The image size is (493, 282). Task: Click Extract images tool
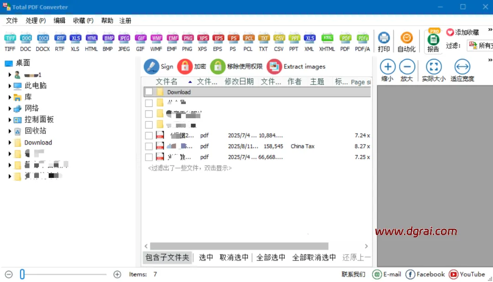click(x=296, y=66)
